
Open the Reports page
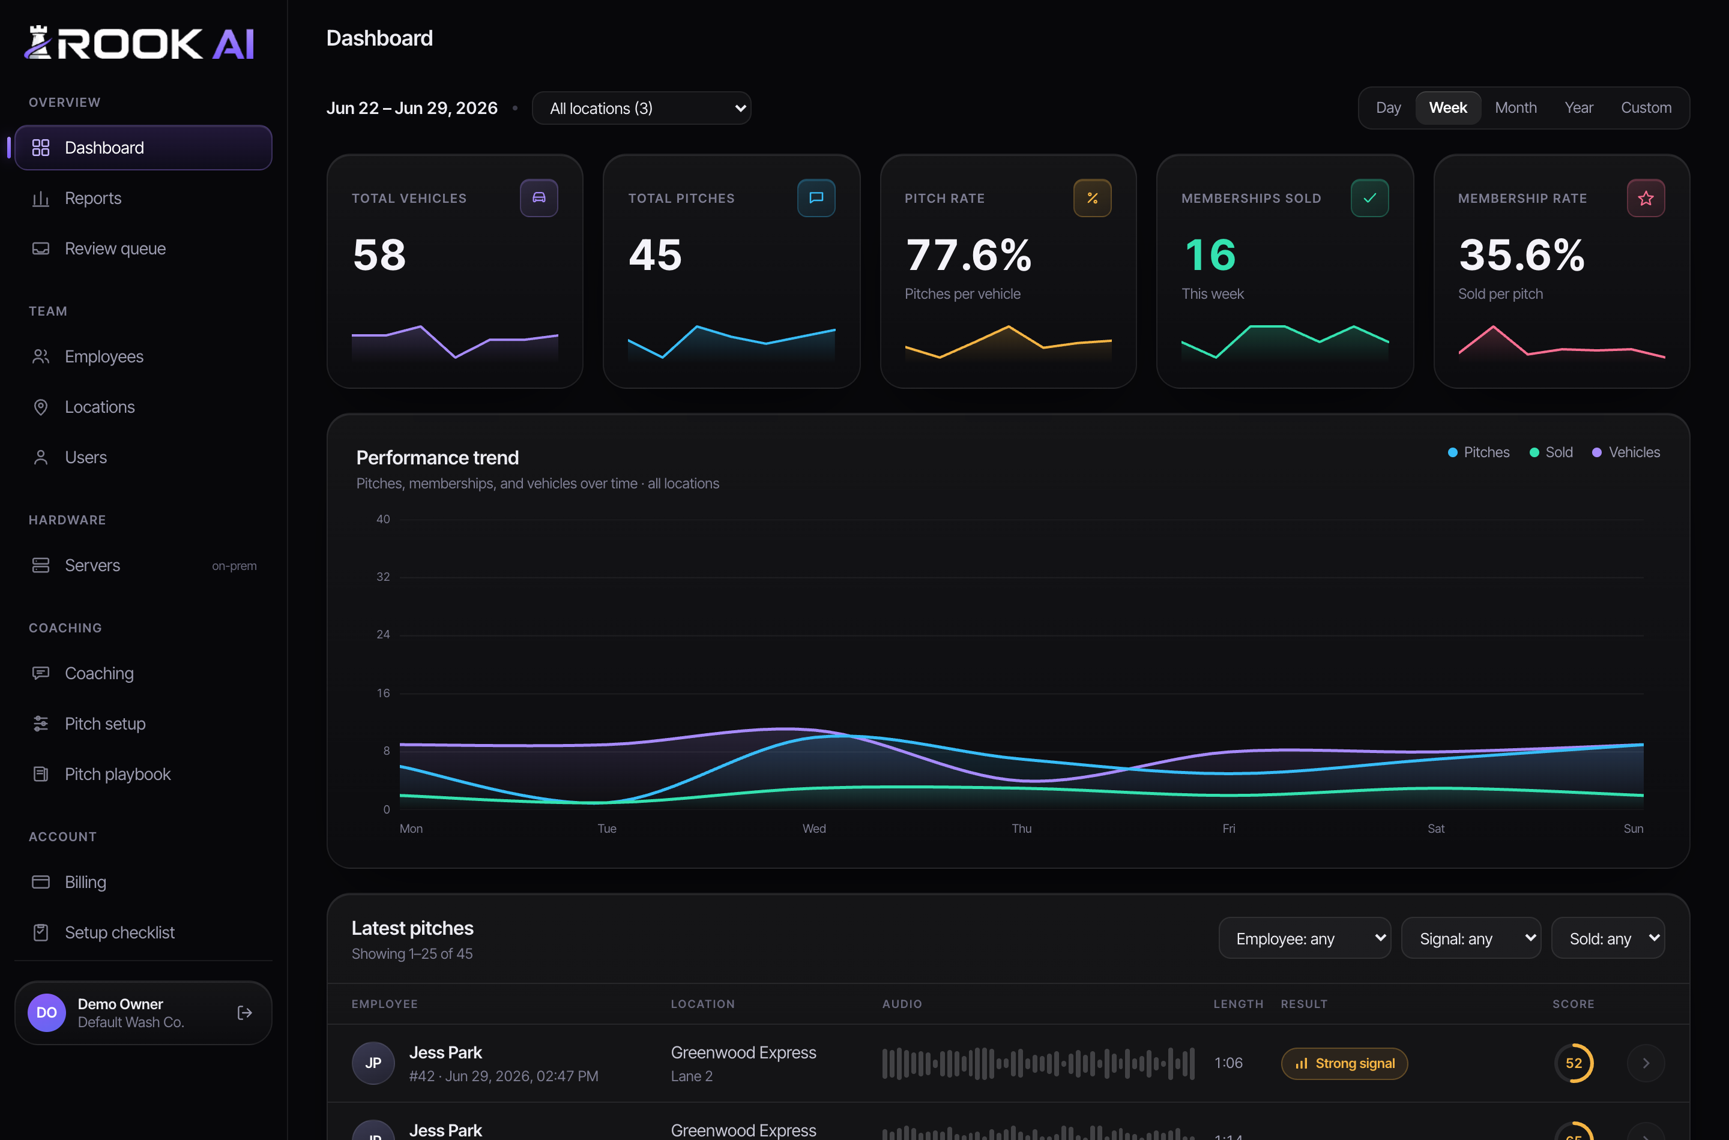143,199
